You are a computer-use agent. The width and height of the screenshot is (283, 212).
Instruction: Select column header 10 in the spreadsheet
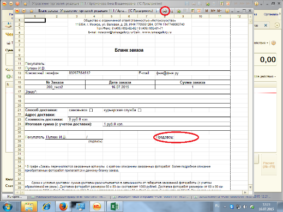(200, 16)
